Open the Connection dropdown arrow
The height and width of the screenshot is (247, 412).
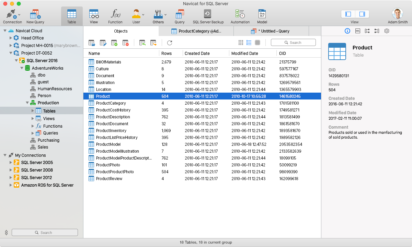tap(19, 15)
